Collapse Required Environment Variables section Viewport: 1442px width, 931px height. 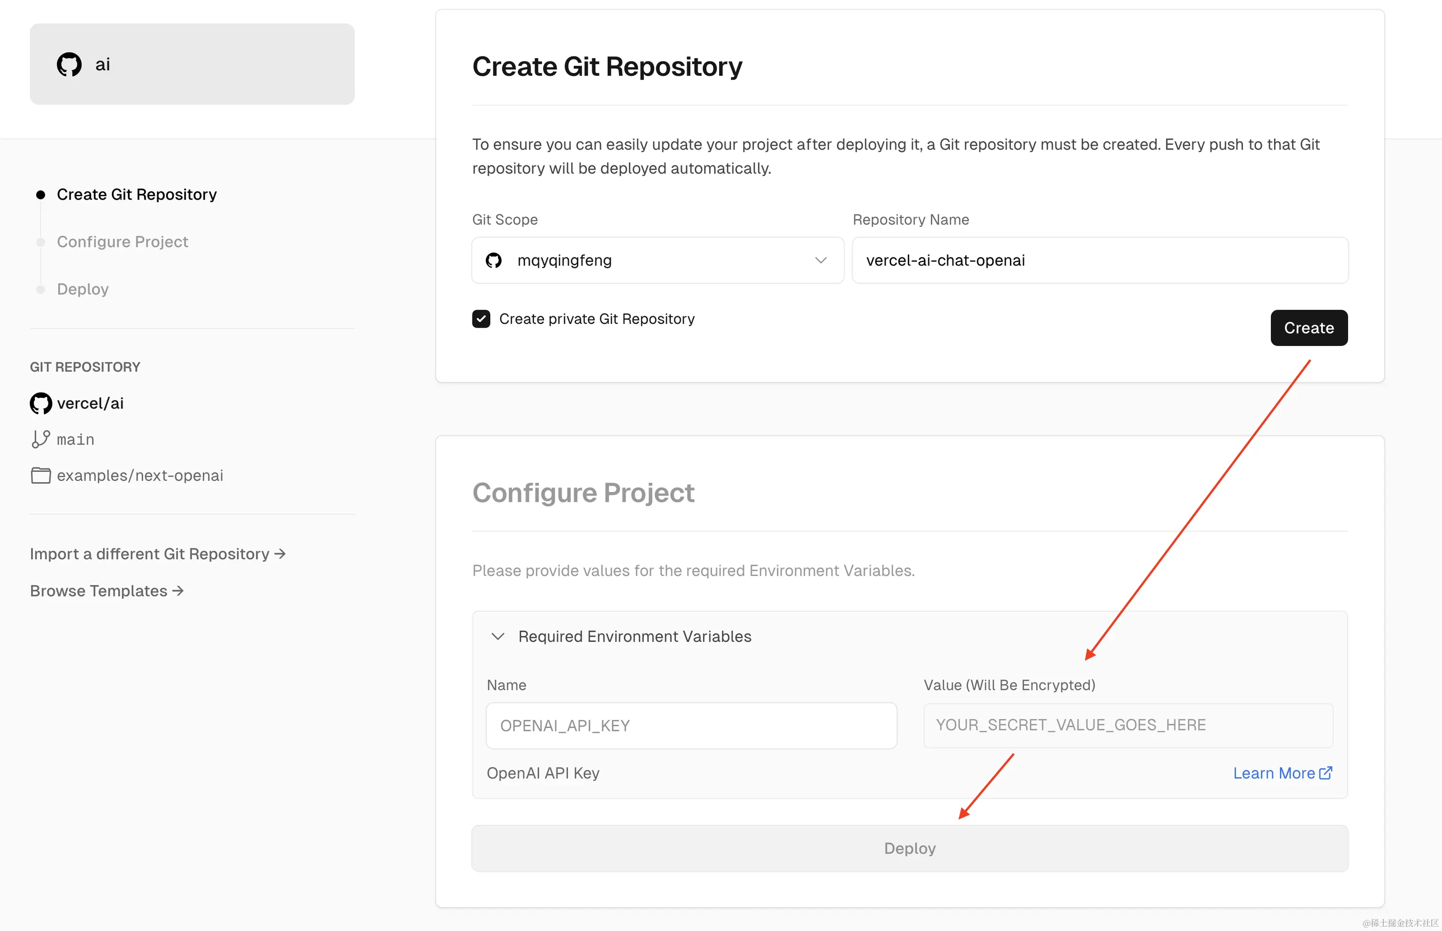pos(498,637)
